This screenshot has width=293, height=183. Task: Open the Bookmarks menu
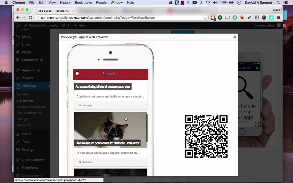(x=83, y=3)
